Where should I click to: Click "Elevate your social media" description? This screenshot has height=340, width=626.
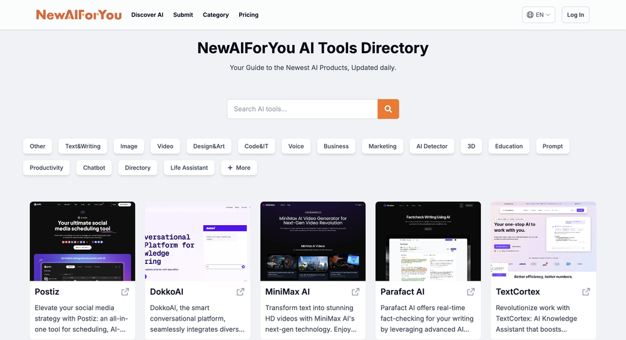pos(74,307)
